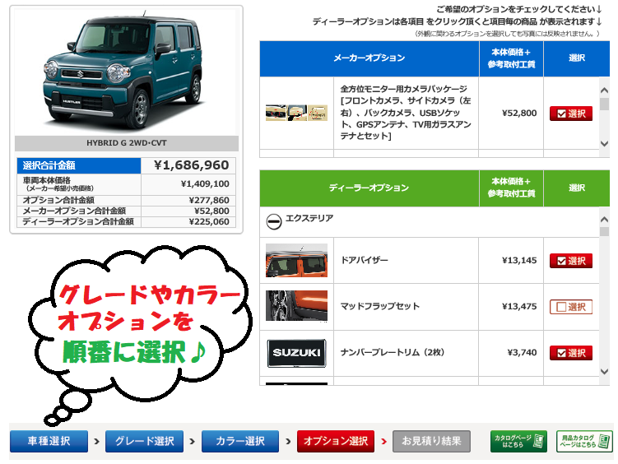Click the dealer options scrollbar thumb

(x=604, y=231)
